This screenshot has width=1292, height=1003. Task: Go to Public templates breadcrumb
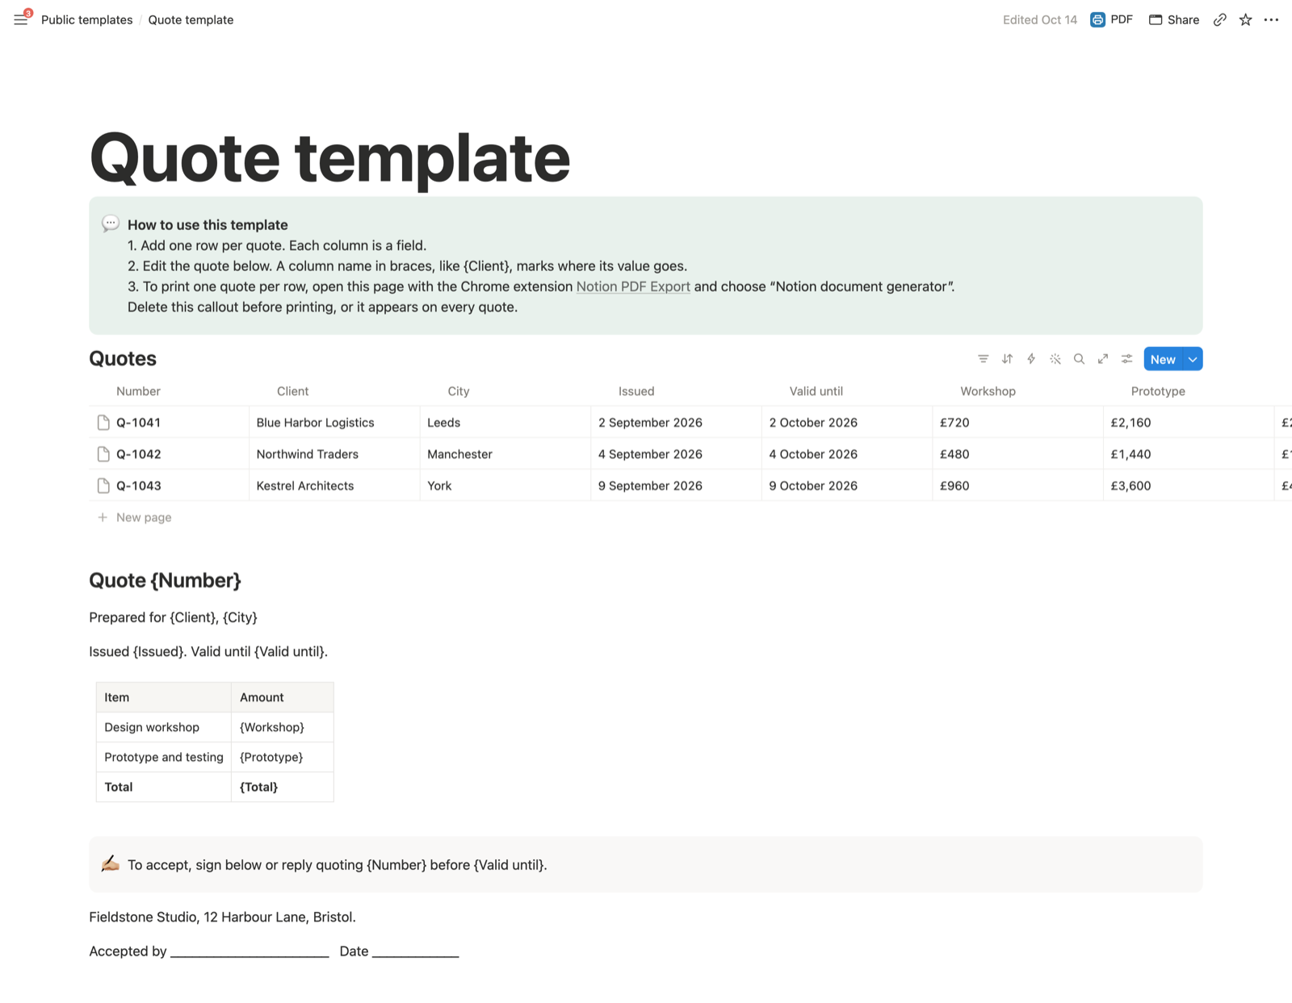point(86,19)
